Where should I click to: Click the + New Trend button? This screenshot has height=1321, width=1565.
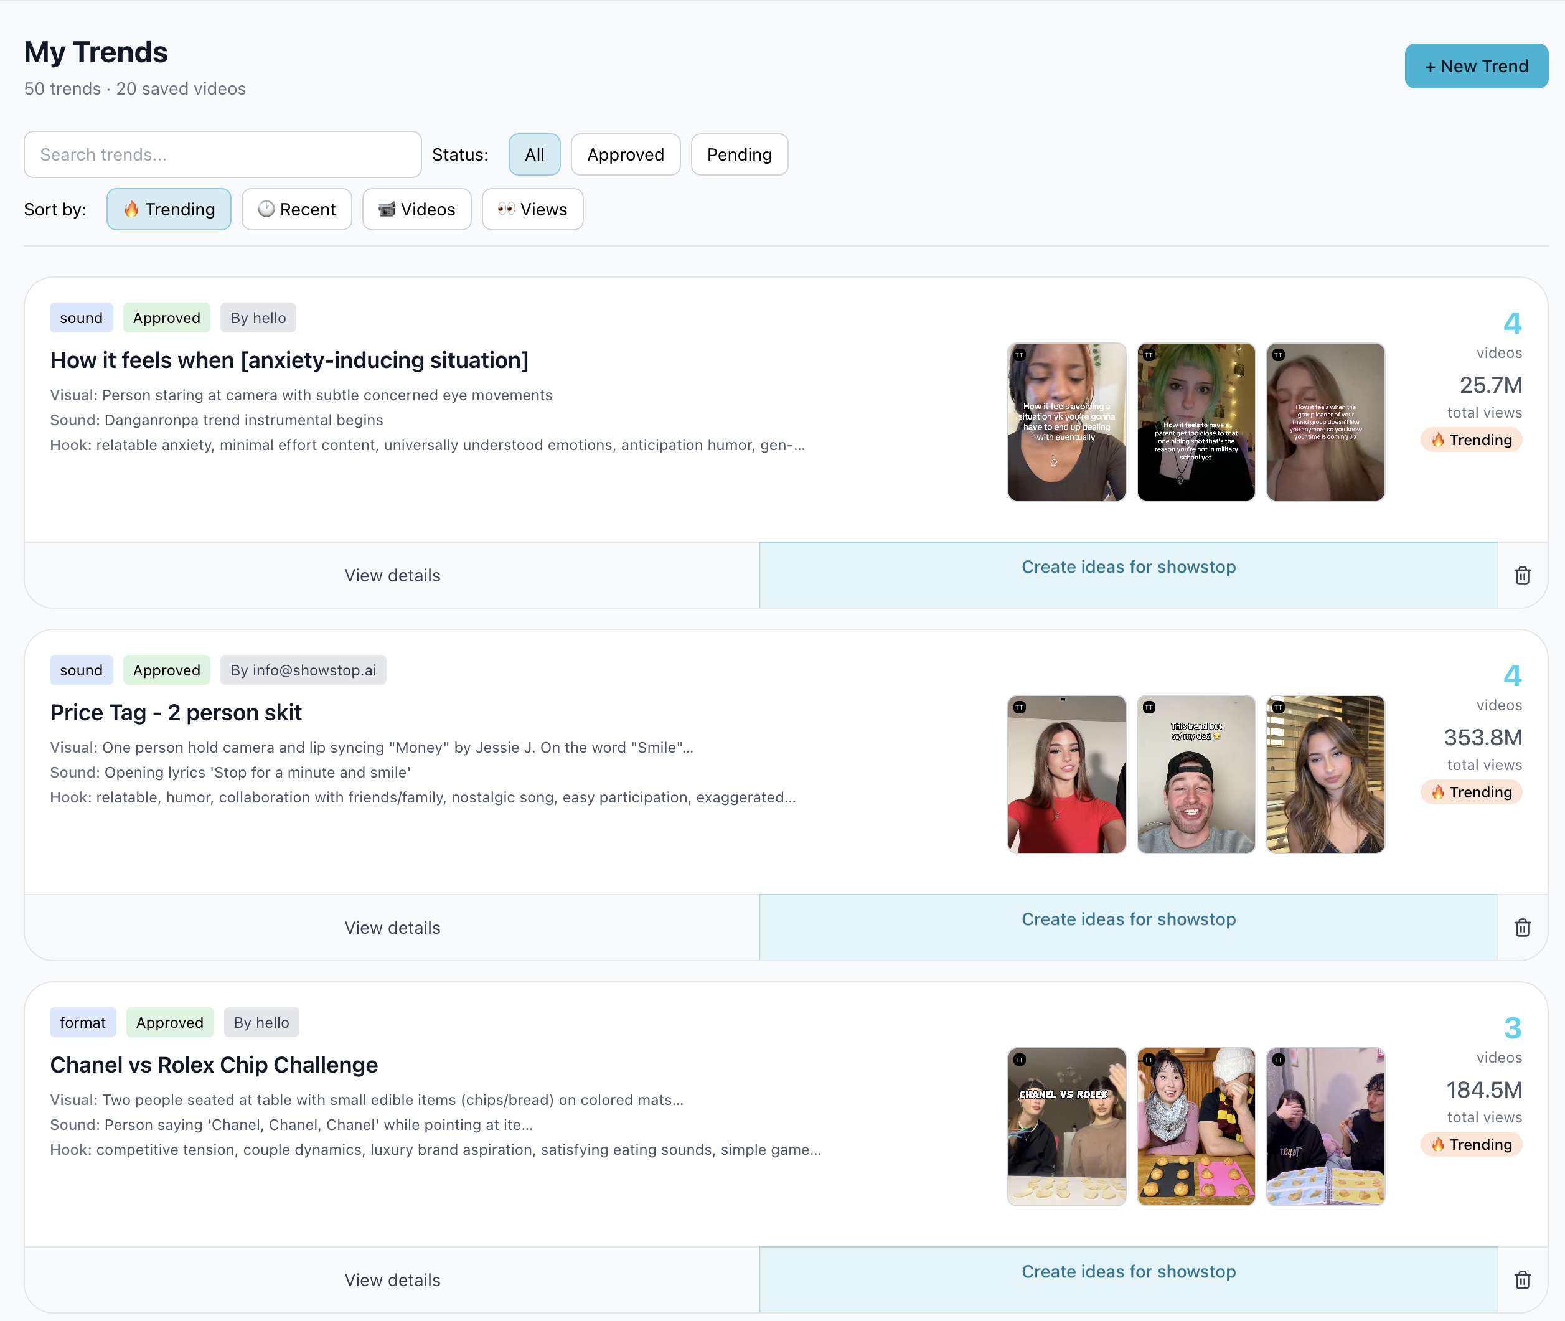[x=1475, y=66]
